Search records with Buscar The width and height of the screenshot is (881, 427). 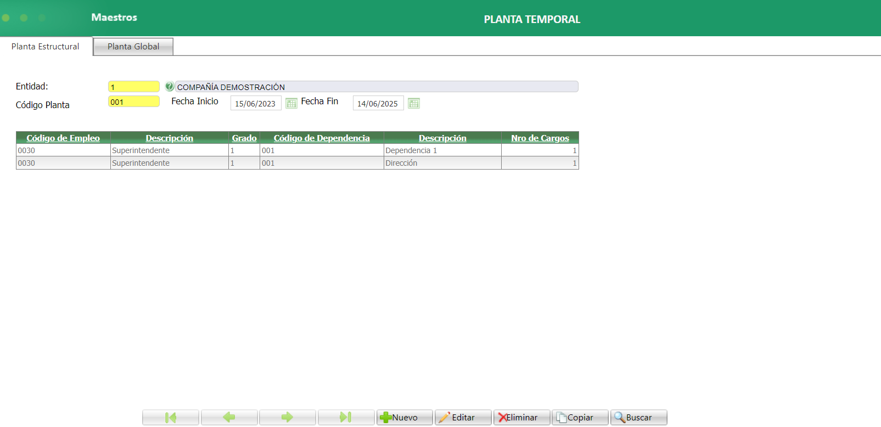[x=639, y=418]
